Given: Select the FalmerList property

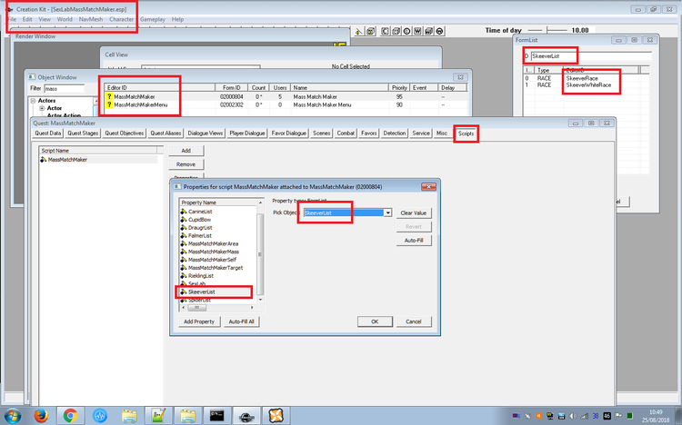Looking at the screenshot, I should 200,235.
